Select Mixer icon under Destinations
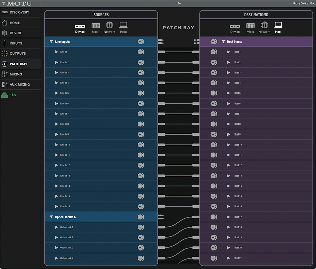The image size is (316, 269). [x=250, y=26]
